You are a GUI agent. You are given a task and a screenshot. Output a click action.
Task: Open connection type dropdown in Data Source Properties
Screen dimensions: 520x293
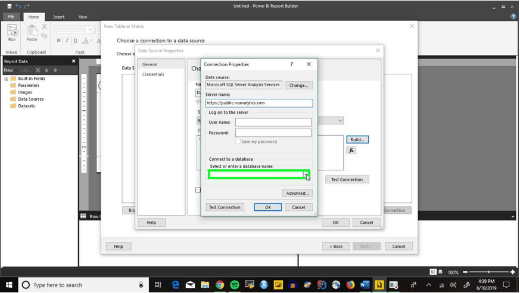coord(340,121)
